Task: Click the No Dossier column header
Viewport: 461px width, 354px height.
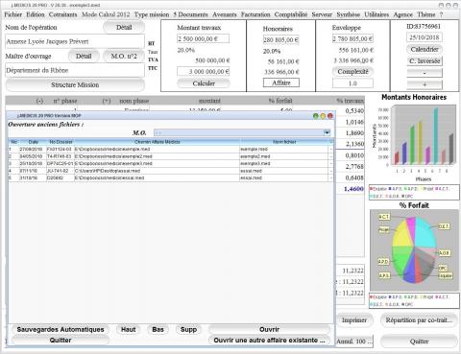Action: click(61, 142)
